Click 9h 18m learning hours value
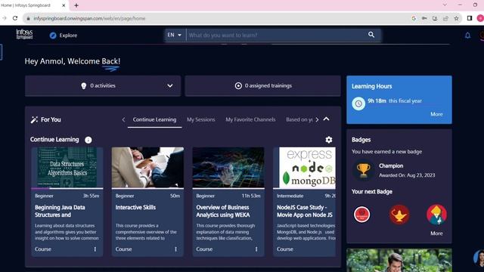484x272 pixels. click(377, 100)
